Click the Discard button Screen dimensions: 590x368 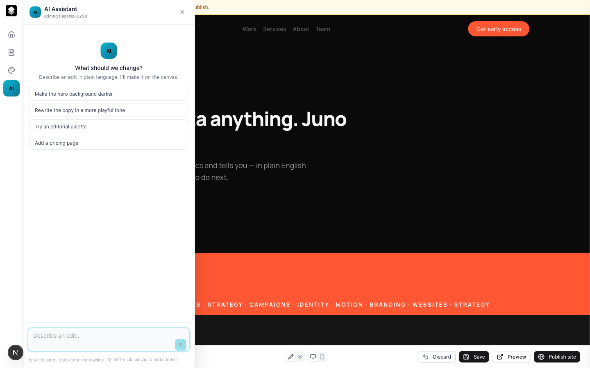437,357
